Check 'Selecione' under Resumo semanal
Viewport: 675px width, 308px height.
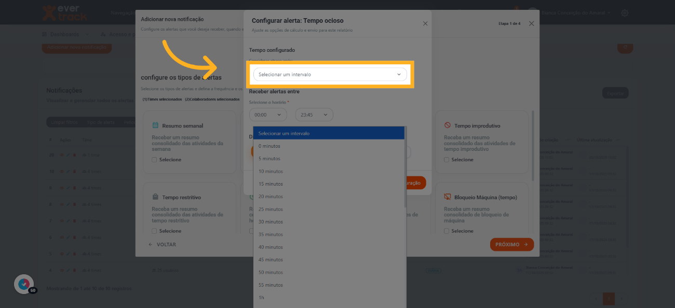(x=154, y=160)
